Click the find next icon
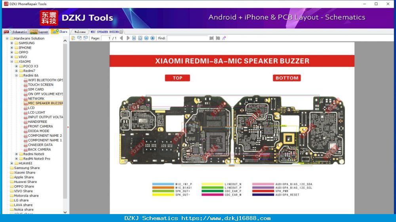 [218, 38]
